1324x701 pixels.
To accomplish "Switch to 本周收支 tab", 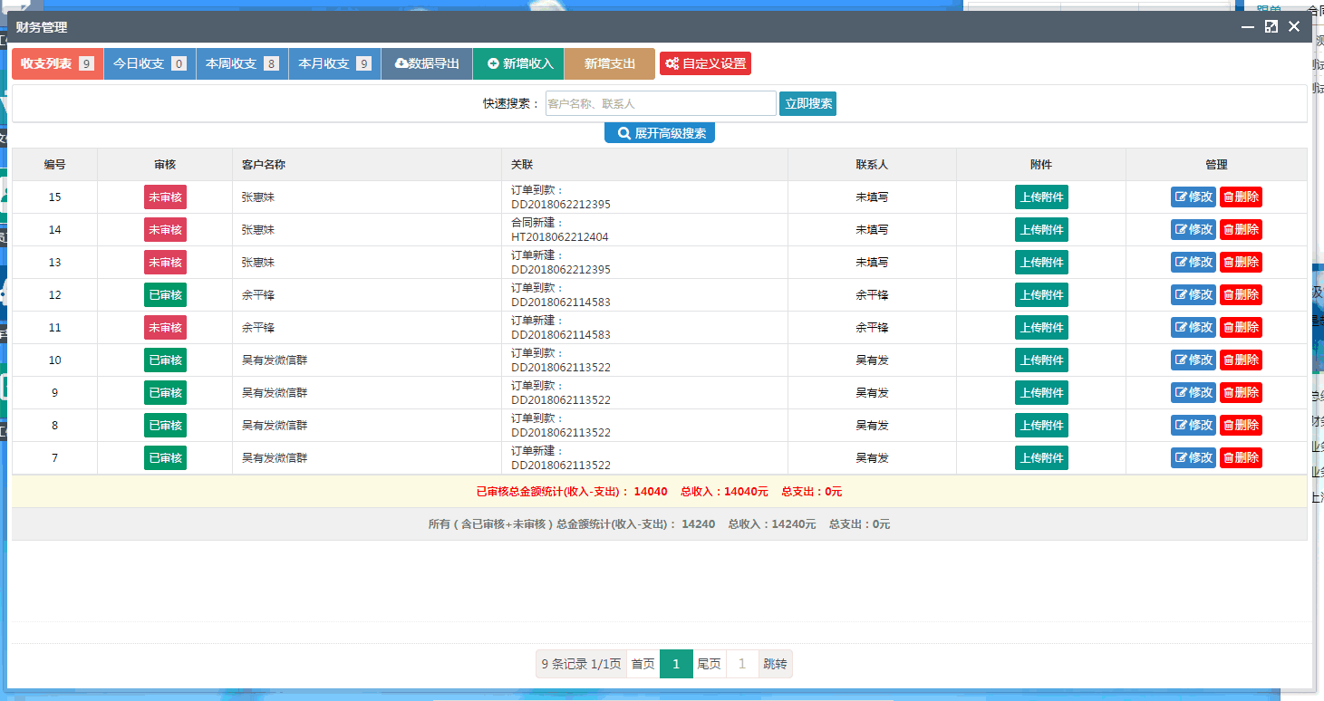I will tap(242, 64).
